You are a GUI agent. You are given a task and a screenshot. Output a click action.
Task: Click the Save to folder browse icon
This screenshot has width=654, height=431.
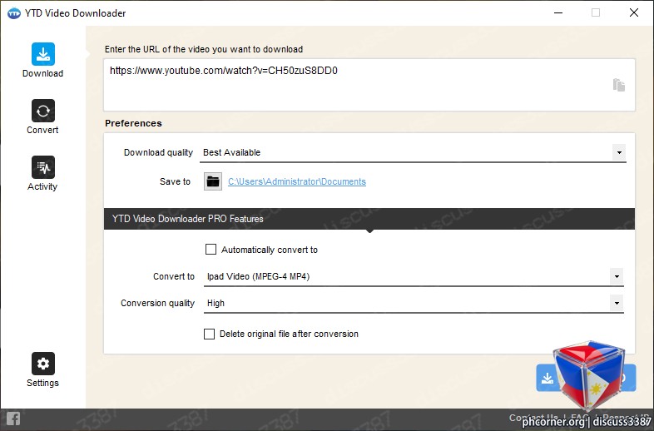coord(213,181)
